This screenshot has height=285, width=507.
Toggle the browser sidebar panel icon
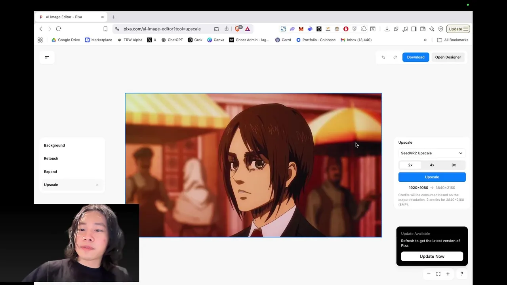point(414,29)
